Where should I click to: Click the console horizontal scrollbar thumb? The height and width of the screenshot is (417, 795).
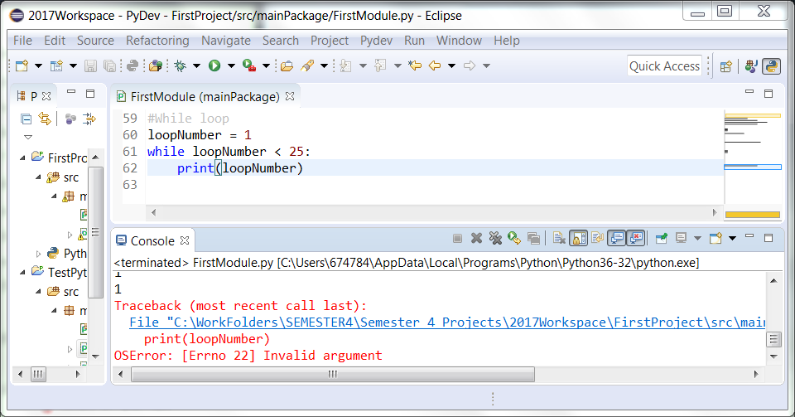tap(333, 375)
